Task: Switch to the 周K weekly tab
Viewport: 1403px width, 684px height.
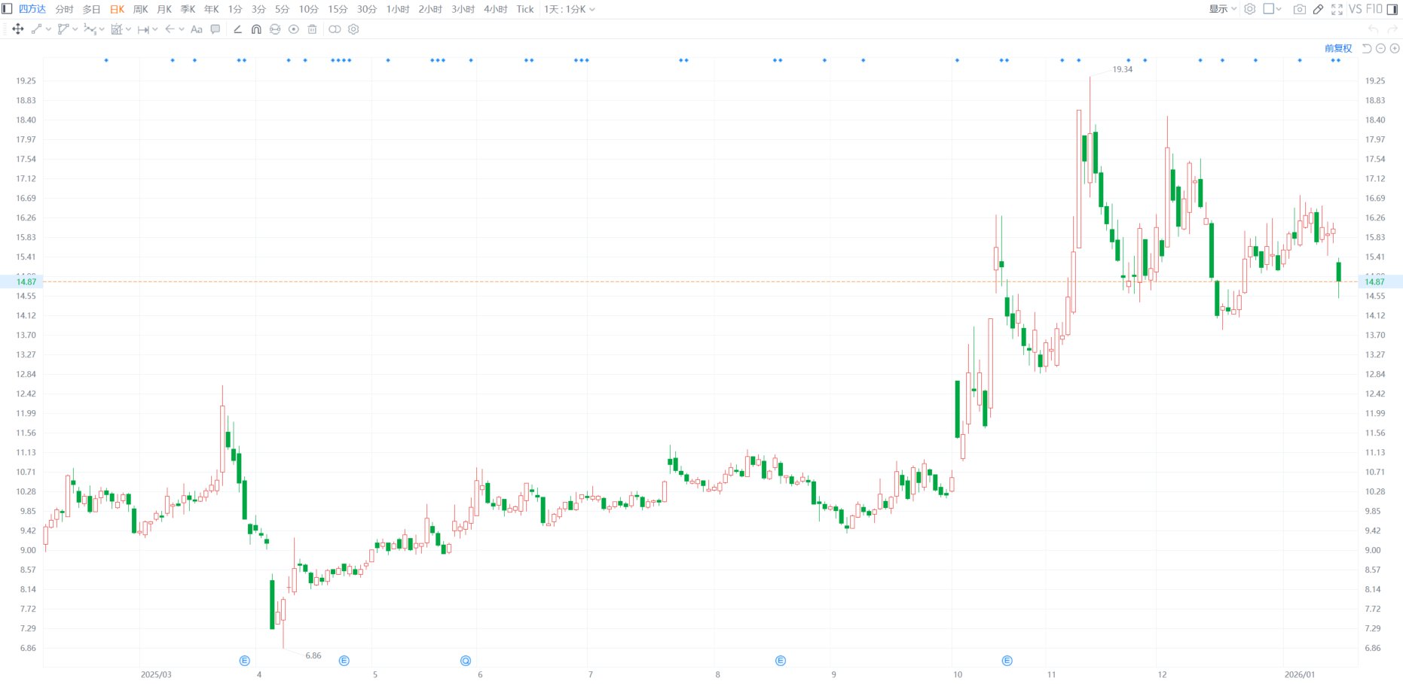Action: (141, 9)
